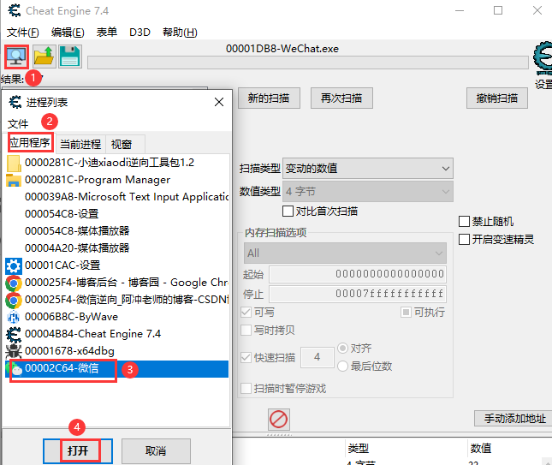Open 文件(F) menu in main window
The width and height of the screenshot is (552, 465).
pyautogui.click(x=22, y=33)
